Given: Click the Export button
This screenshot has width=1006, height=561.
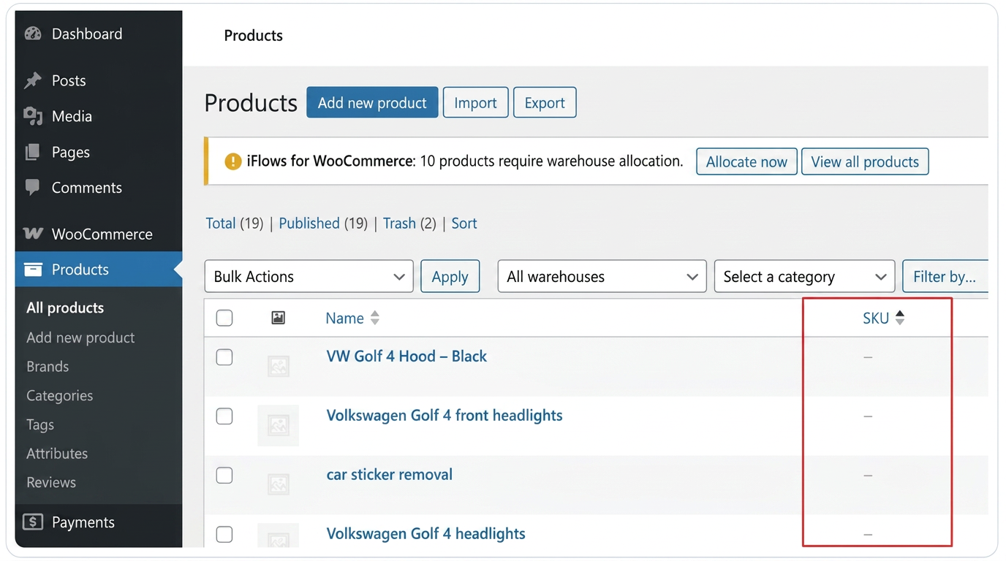Looking at the screenshot, I should (545, 102).
